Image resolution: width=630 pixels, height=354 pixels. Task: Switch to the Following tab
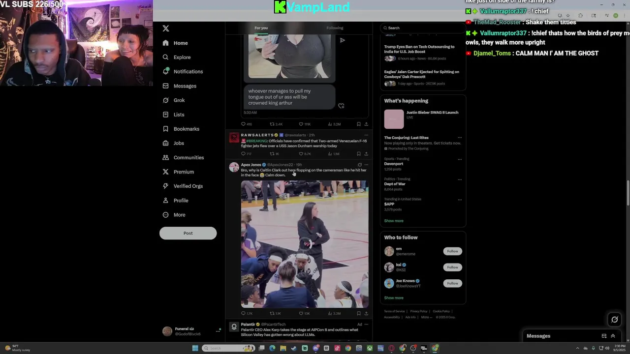(x=335, y=28)
